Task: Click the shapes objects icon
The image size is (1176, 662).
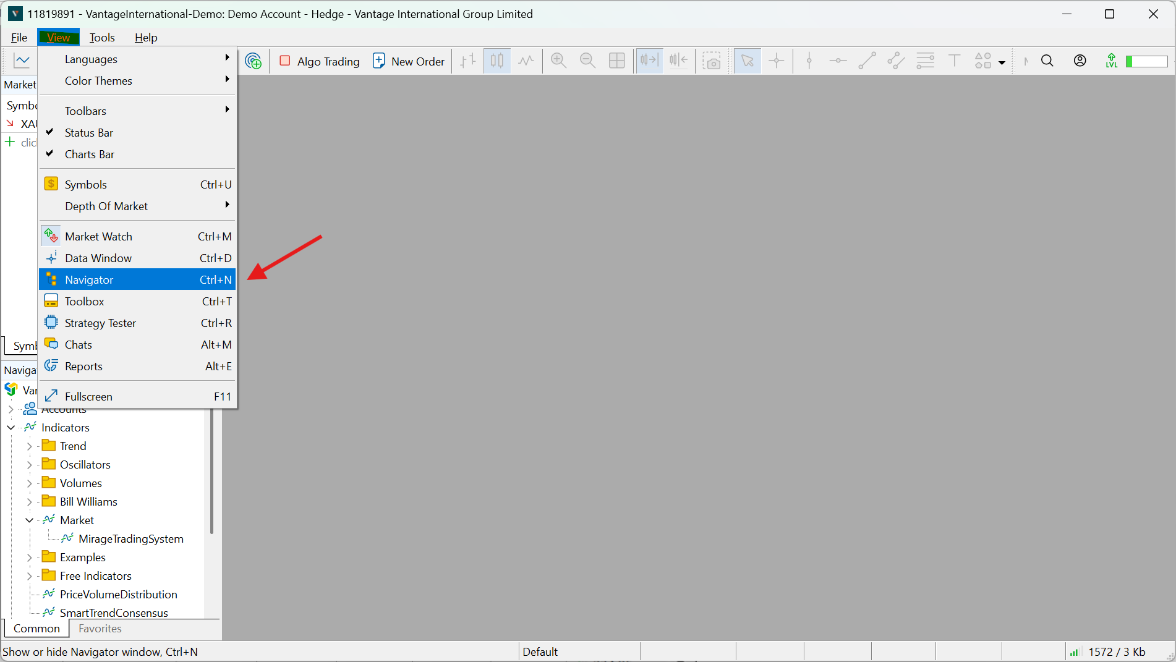Action: [x=983, y=61]
